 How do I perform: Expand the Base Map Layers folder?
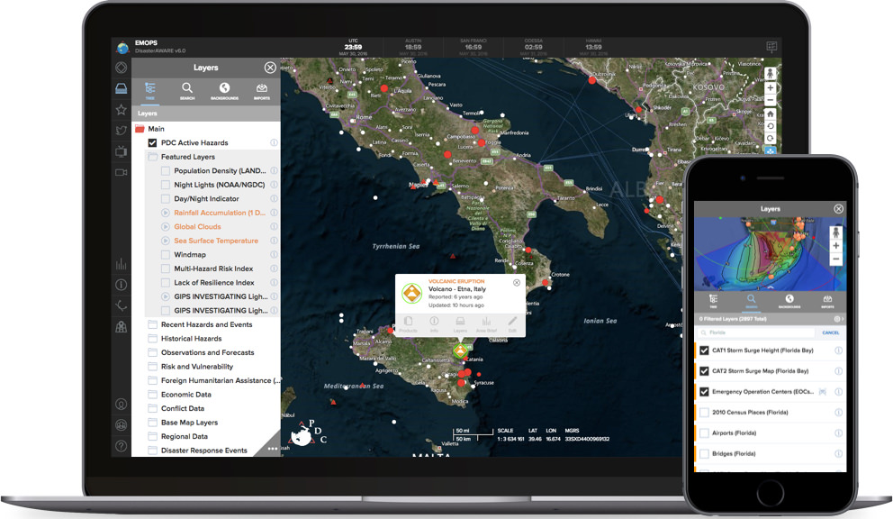coord(152,422)
